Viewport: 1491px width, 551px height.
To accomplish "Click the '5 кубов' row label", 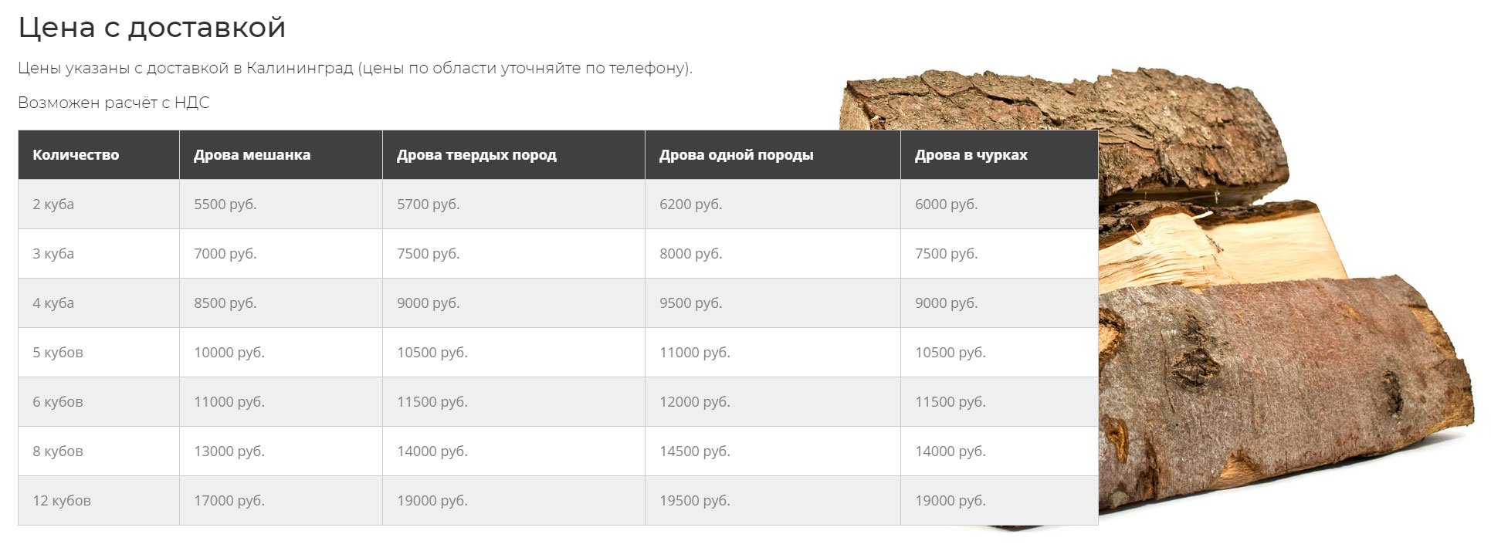I will [x=99, y=353].
